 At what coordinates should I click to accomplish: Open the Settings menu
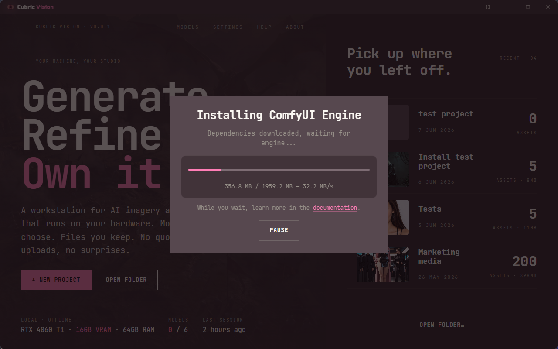click(228, 27)
